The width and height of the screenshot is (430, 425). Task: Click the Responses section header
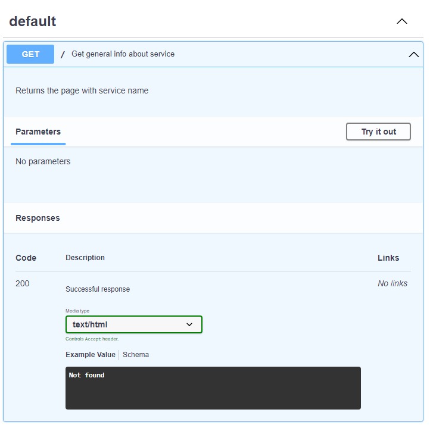click(38, 218)
